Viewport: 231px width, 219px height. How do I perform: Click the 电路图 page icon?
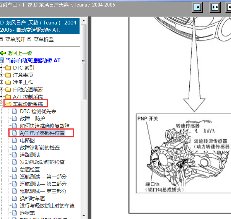click(x=15, y=140)
